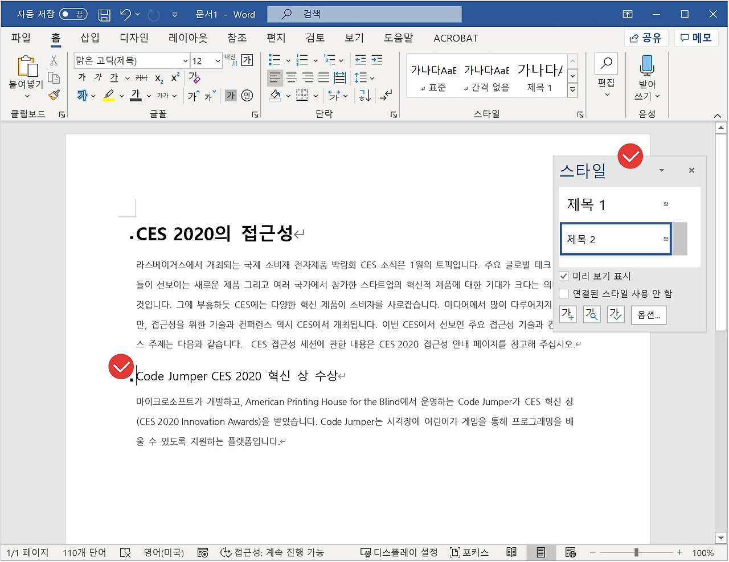Open the Style Inspector icon in the Styles pane
Image resolution: width=729 pixels, height=562 pixels.
click(592, 314)
